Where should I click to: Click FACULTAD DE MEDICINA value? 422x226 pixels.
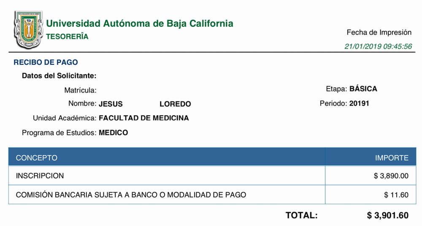(x=143, y=118)
